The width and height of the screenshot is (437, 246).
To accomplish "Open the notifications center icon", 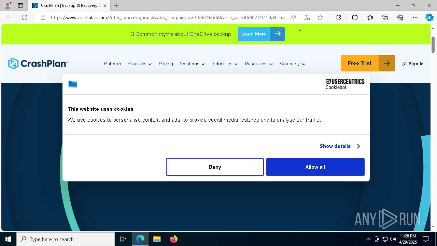I will point(426,239).
